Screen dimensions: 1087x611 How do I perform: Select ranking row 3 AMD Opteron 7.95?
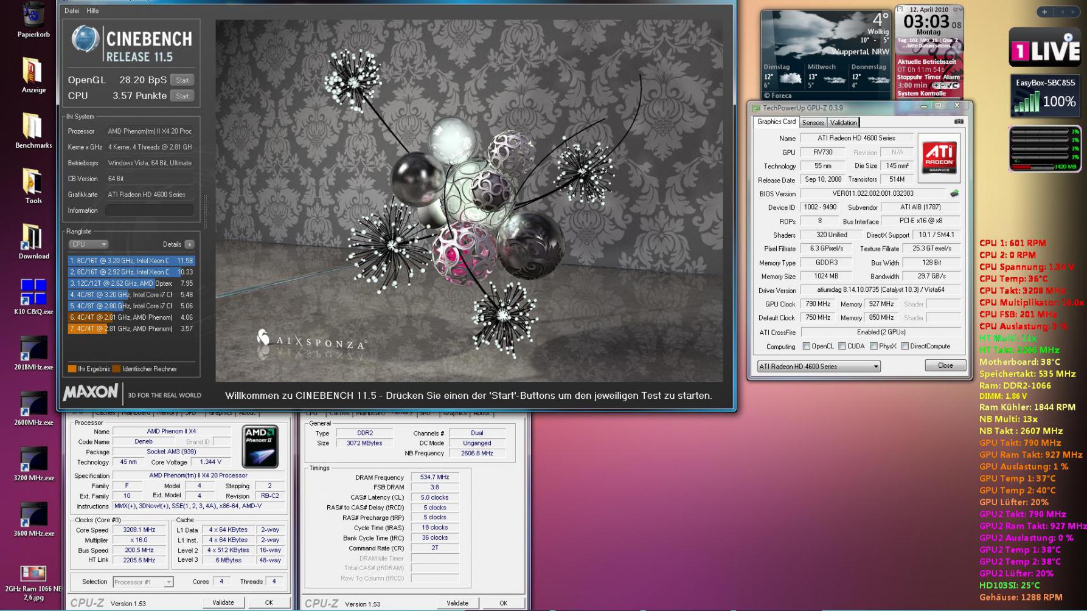[131, 283]
